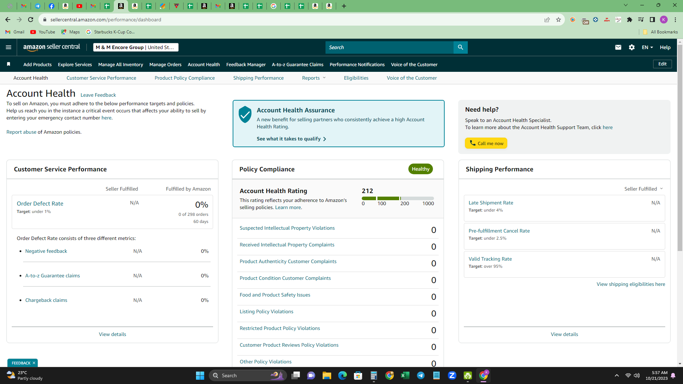Open the Chrome three-dot menu
The image size is (683, 384).
pyautogui.click(x=675, y=20)
